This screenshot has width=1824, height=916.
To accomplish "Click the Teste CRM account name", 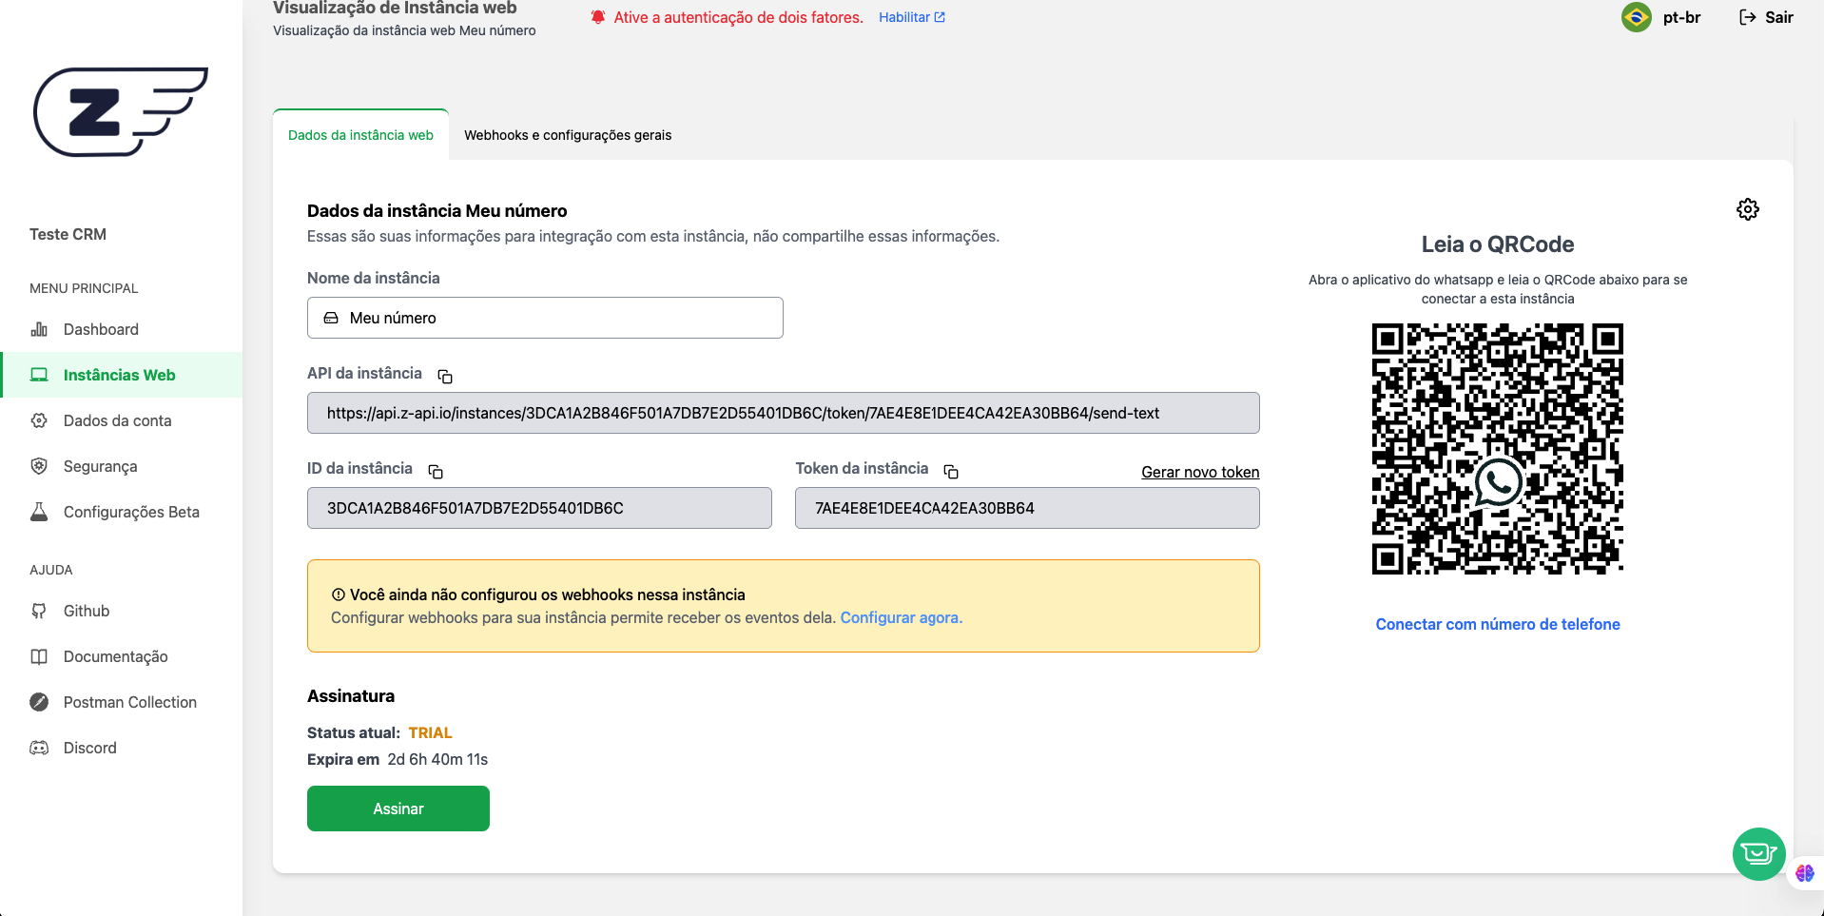I will pyautogui.click(x=68, y=234).
